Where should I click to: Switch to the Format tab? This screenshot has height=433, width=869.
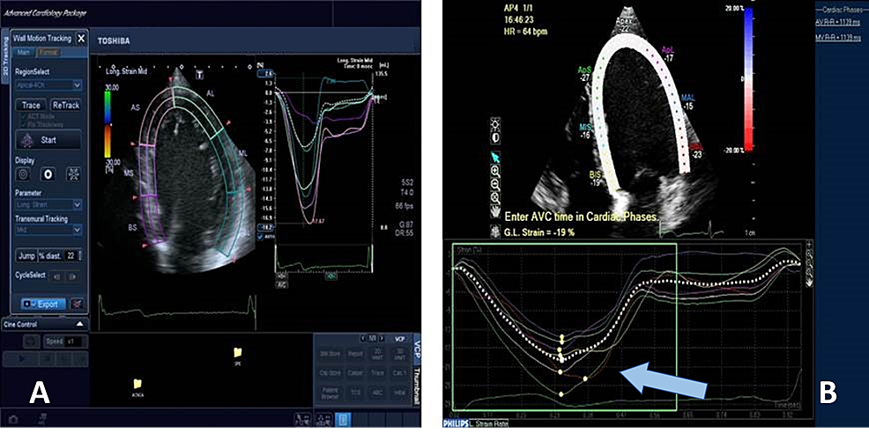[48, 52]
